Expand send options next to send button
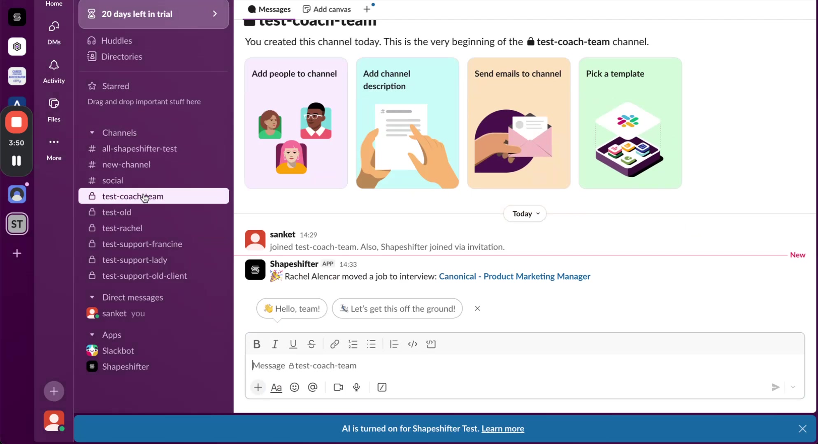The image size is (818, 444). click(x=793, y=387)
